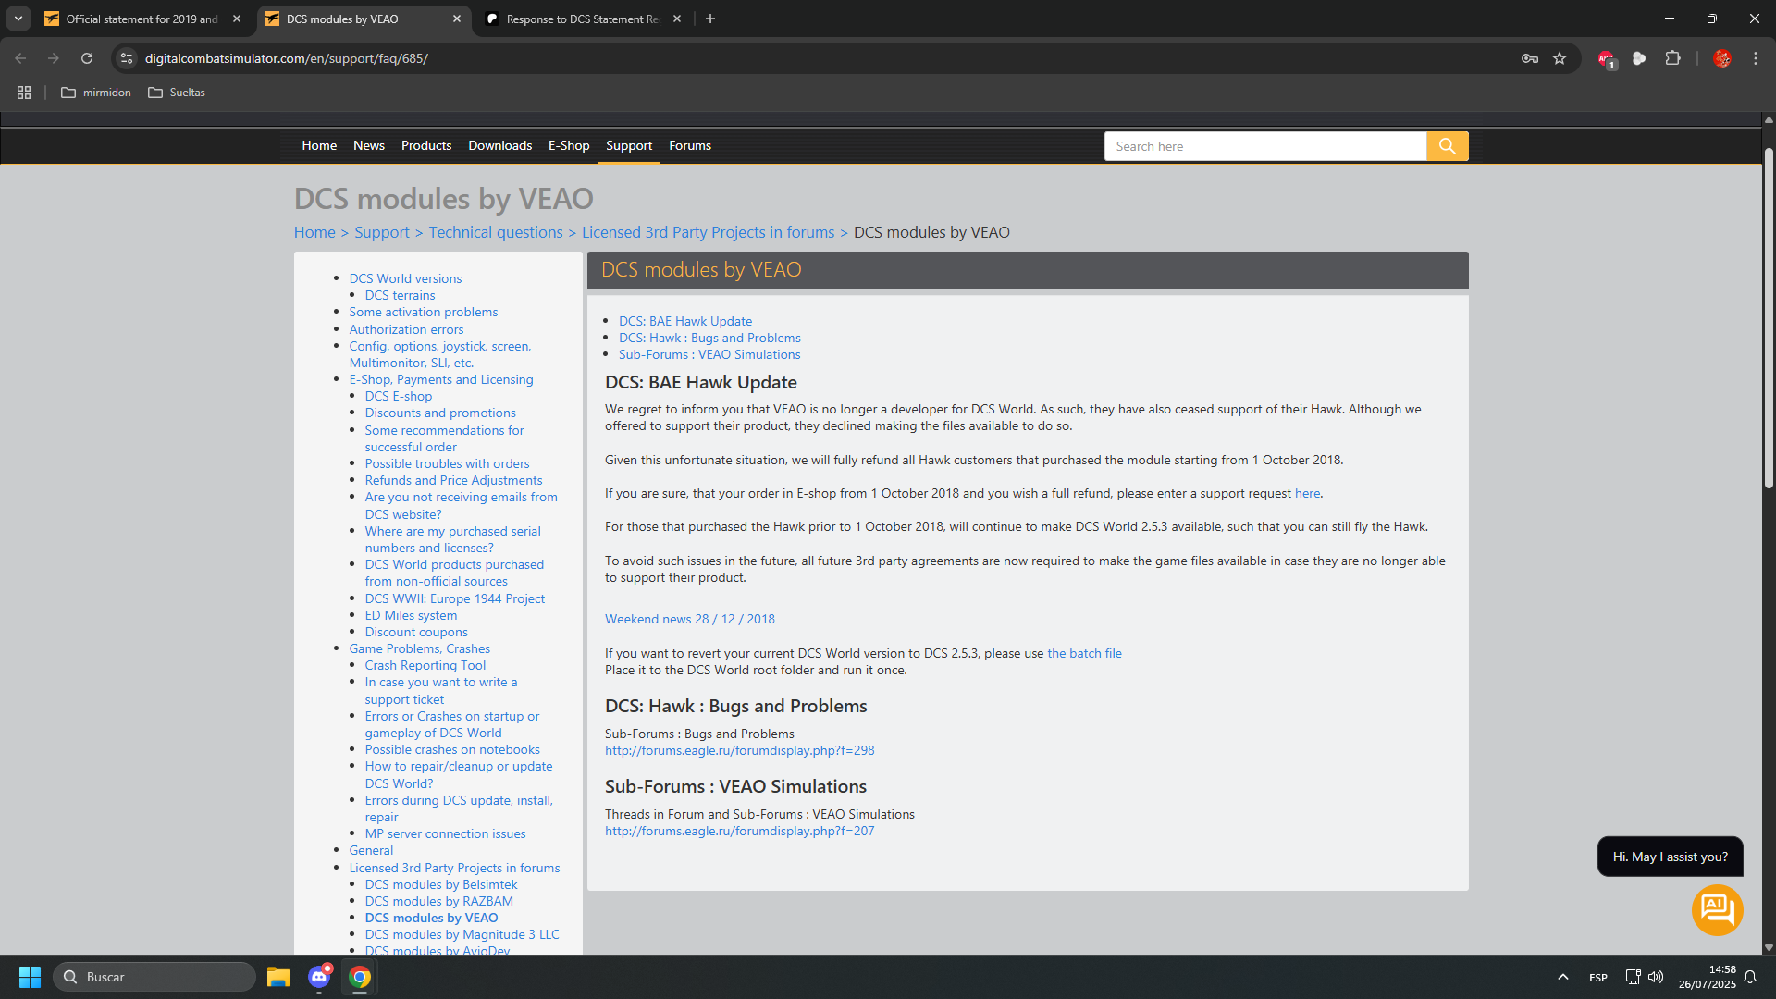Open DCS World versions sidebar link

point(405,278)
